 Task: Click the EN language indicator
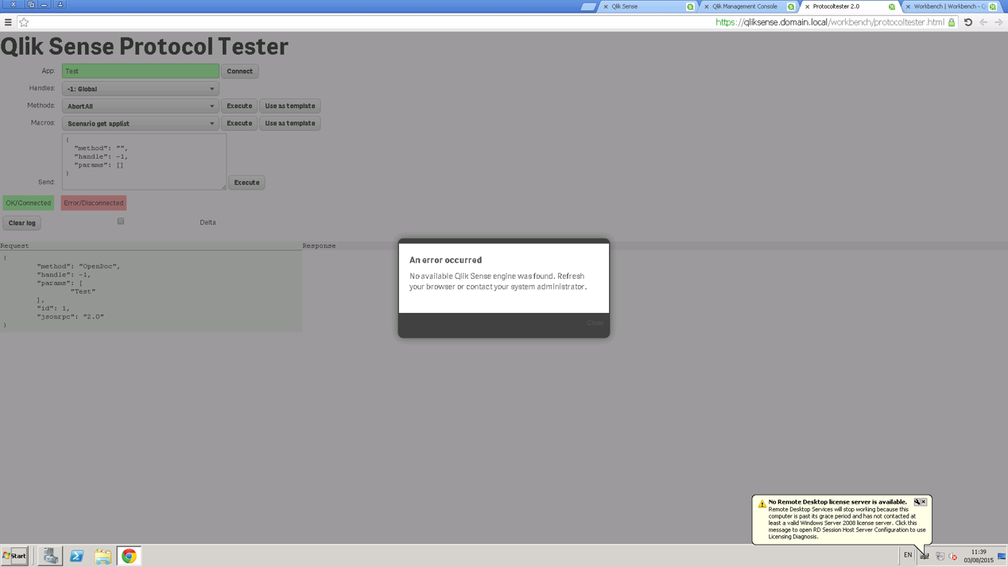click(x=908, y=555)
